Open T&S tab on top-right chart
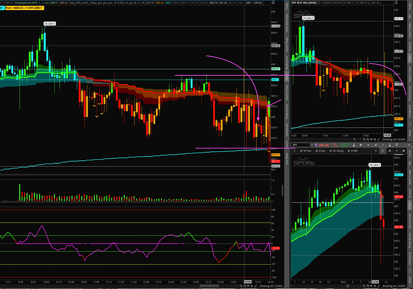The height and width of the screenshot is (289, 413). (410, 16)
